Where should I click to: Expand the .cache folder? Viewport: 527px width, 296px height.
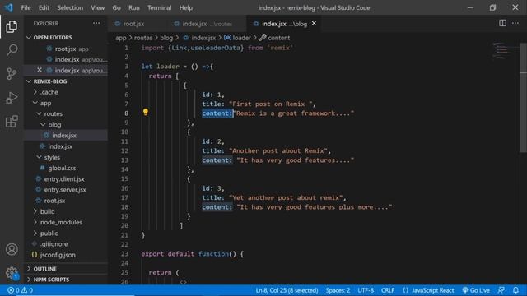(66, 92)
